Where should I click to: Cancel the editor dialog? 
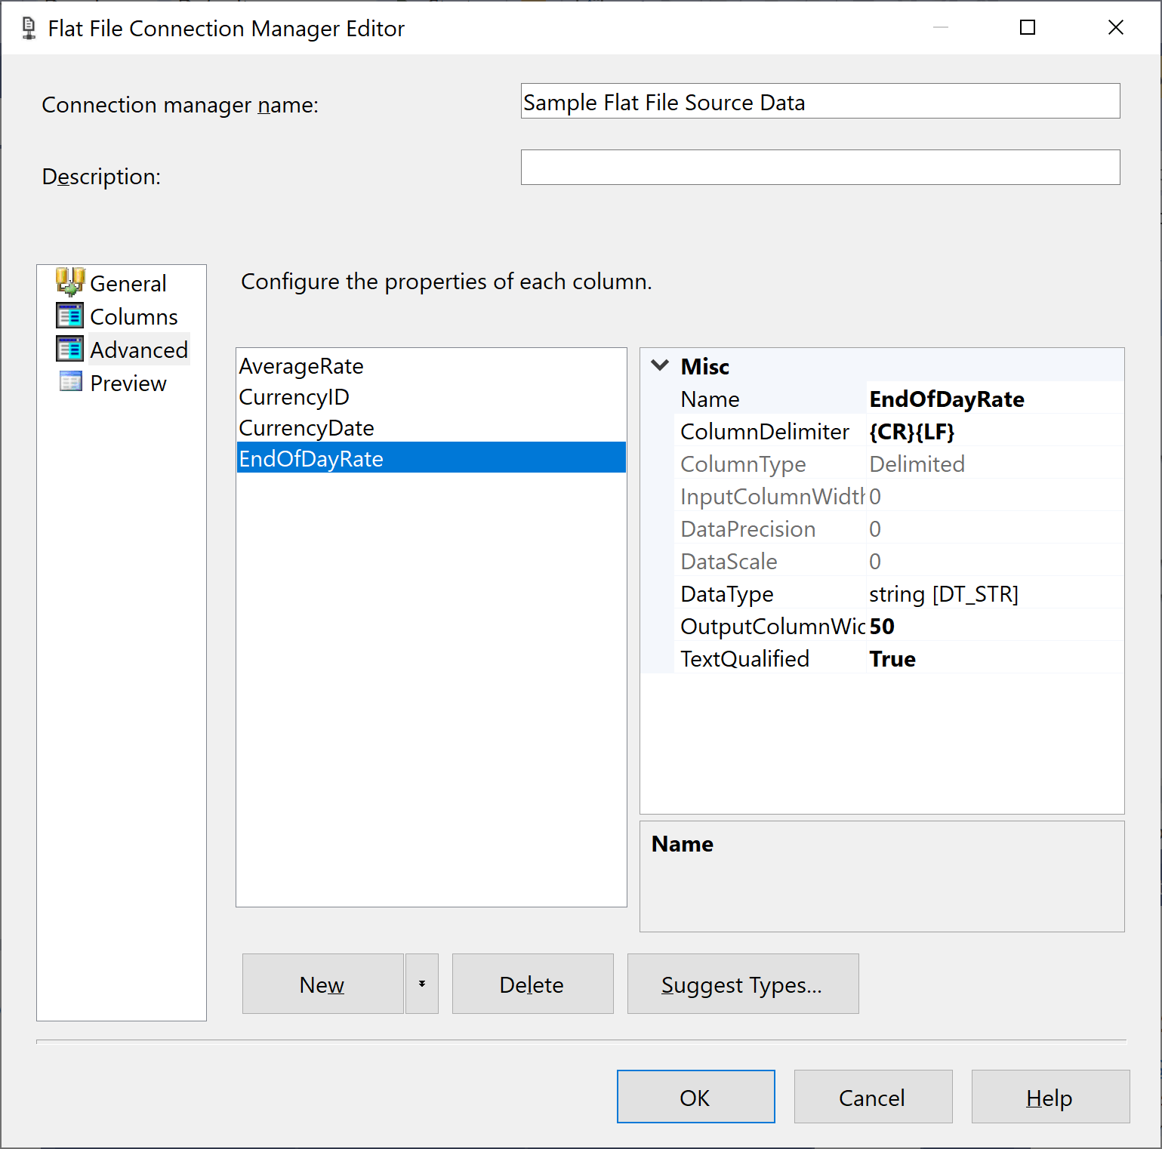tap(873, 1096)
